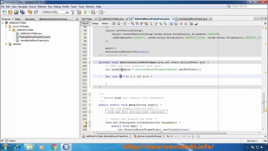Open the Navigate menu
268x151 pixels.
tap(23, 7)
